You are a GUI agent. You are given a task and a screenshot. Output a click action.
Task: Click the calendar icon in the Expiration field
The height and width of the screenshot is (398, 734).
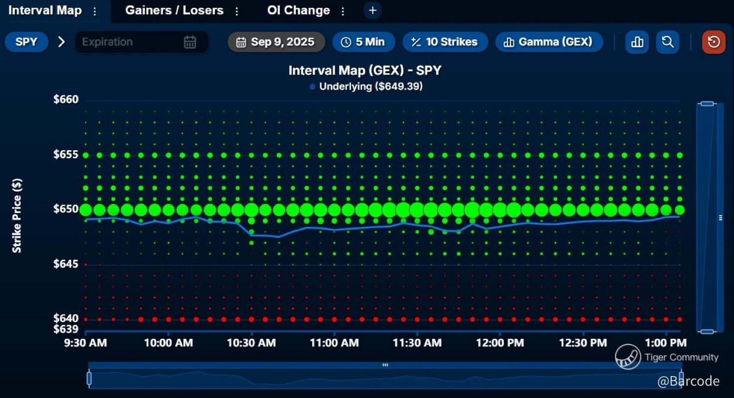coord(190,42)
